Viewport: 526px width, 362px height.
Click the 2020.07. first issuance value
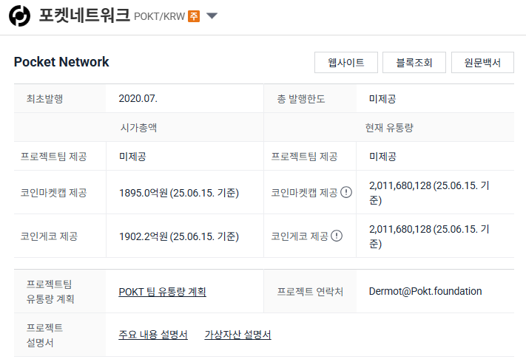(138, 98)
